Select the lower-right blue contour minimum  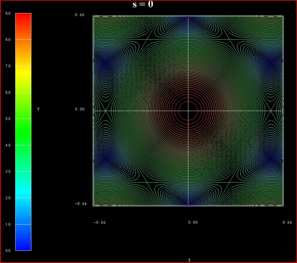pyautogui.click(x=270, y=158)
